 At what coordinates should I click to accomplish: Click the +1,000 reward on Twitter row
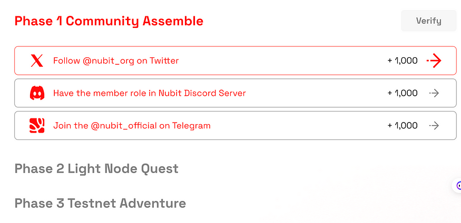(403, 60)
